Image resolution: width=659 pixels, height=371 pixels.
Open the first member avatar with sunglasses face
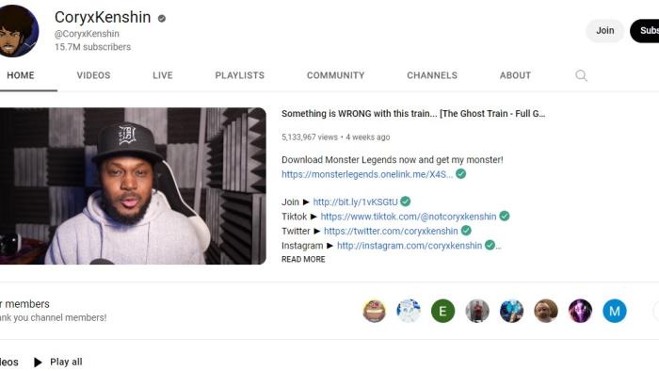point(374,311)
